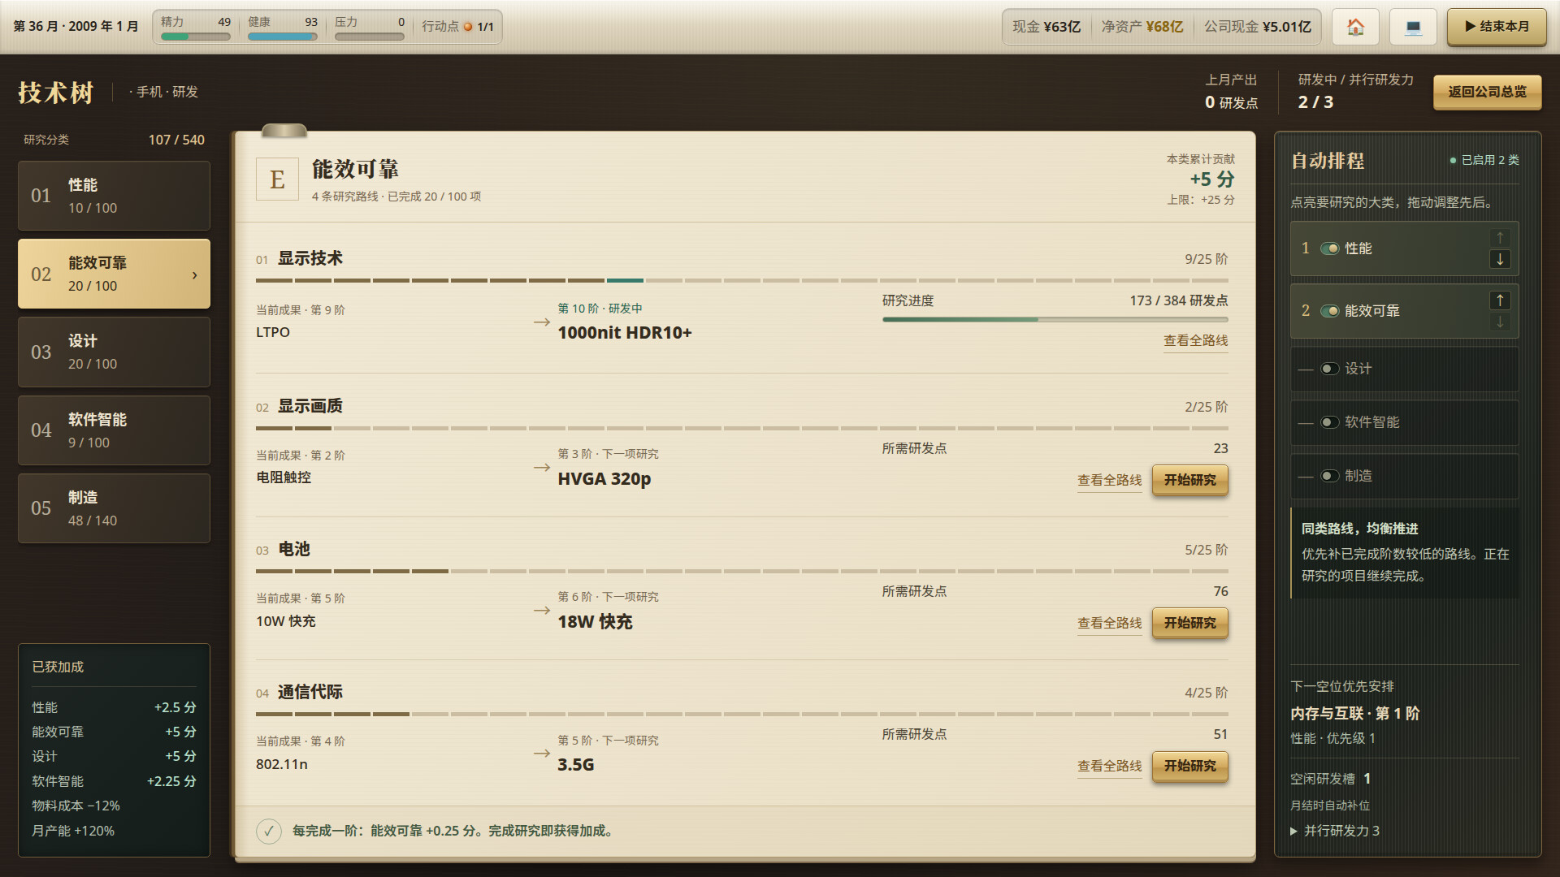This screenshot has height=877, width=1560.
Task: View full route for 通信代际
Action: [x=1109, y=767]
